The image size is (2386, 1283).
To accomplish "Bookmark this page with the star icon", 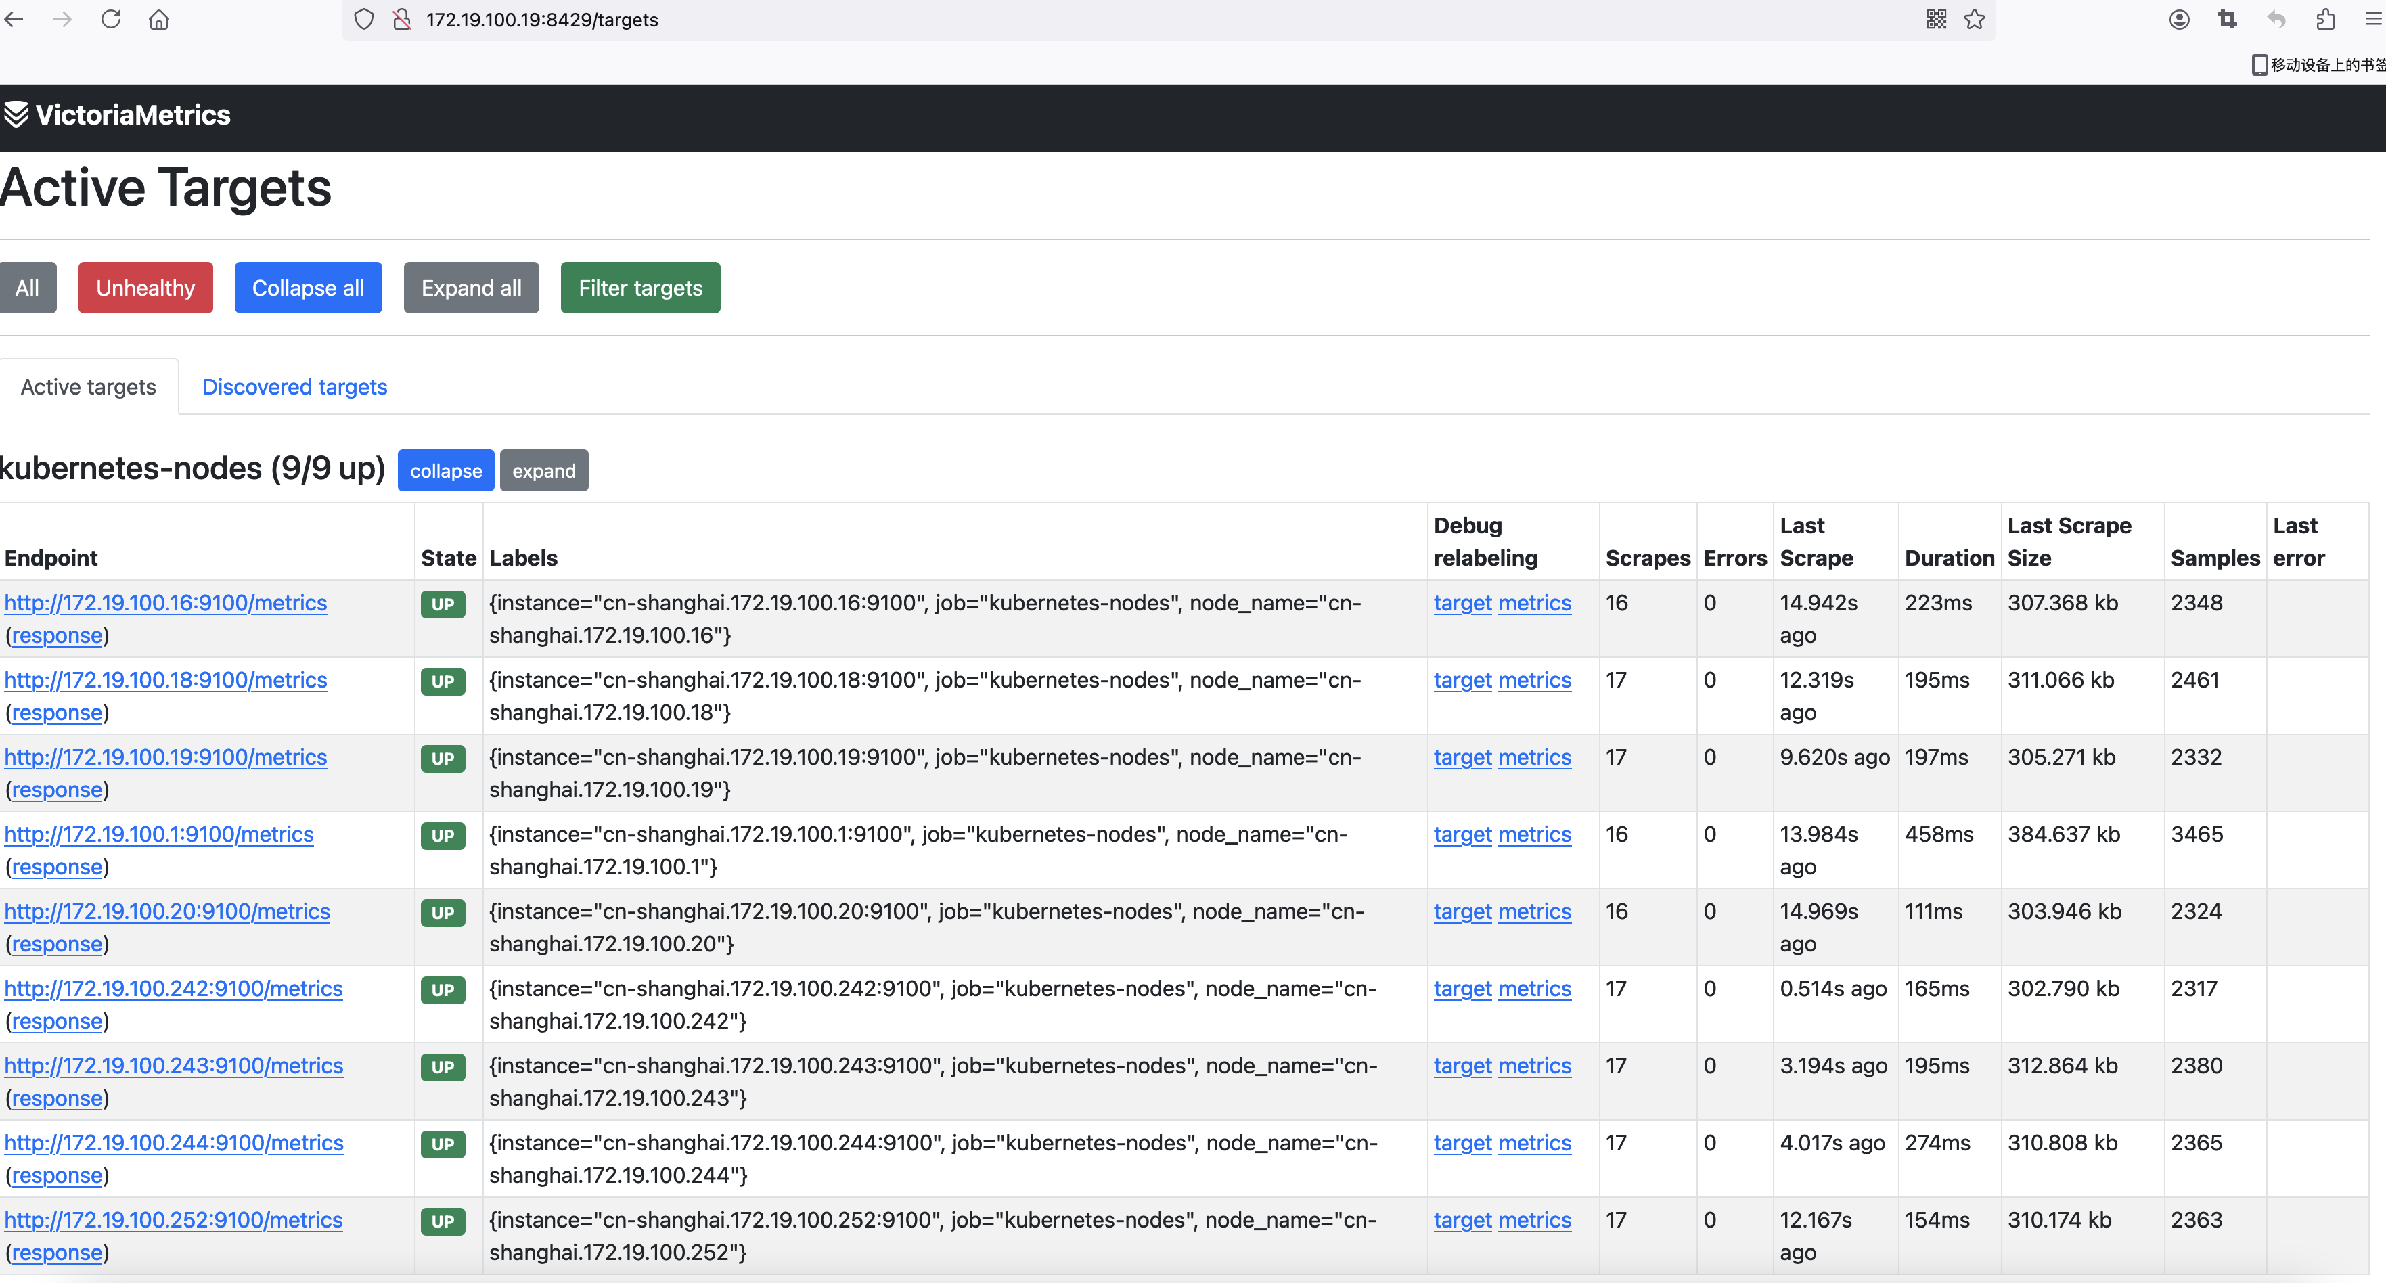I will pos(1974,20).
